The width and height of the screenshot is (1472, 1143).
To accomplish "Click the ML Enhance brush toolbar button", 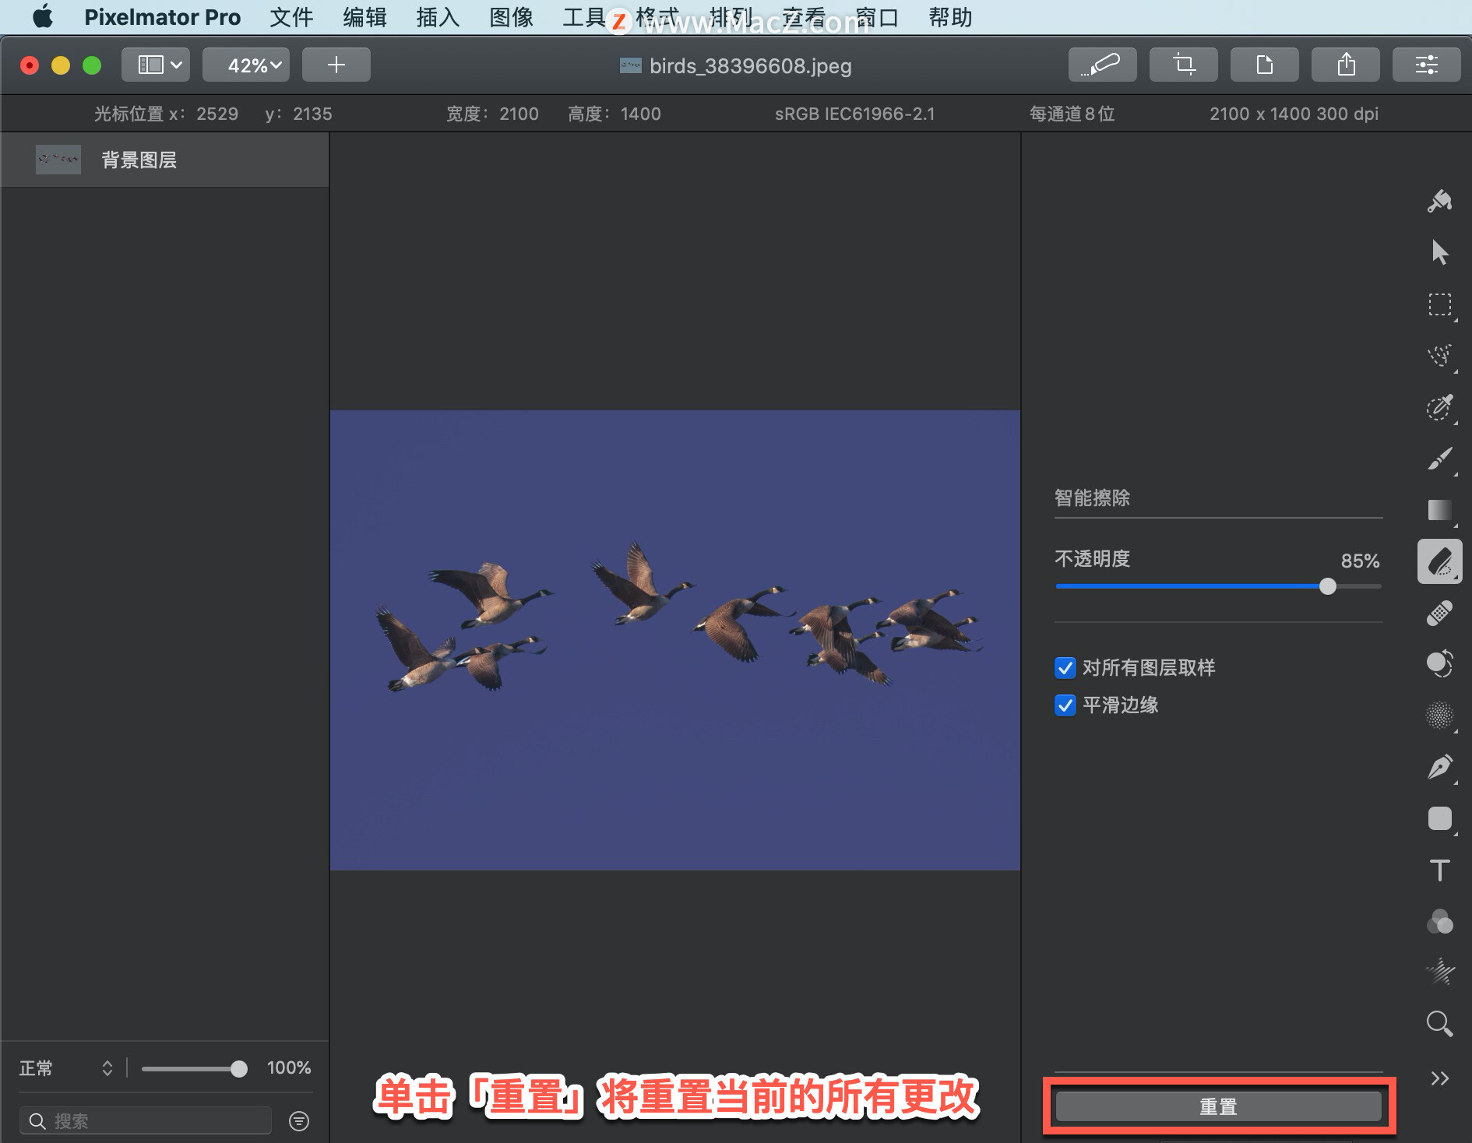I will [x=1102, y=65].
